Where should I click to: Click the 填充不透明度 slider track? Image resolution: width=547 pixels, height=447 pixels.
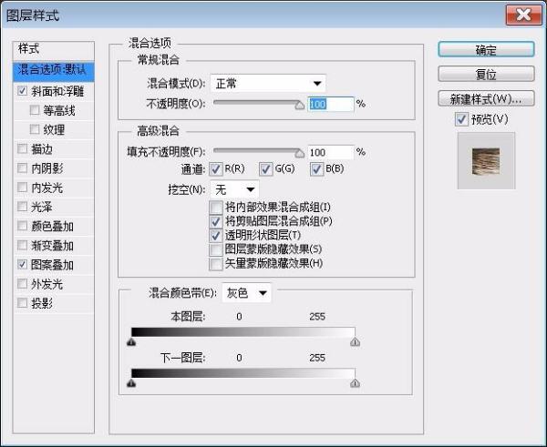(x=258, y=152)
